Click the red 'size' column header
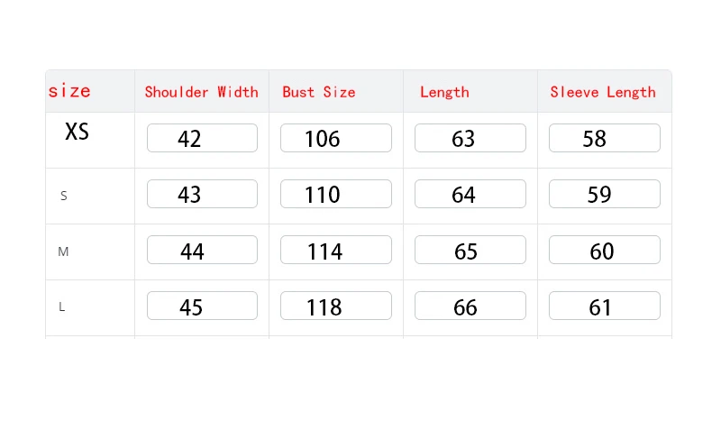721x448 pixels. [x=69, y=91]
